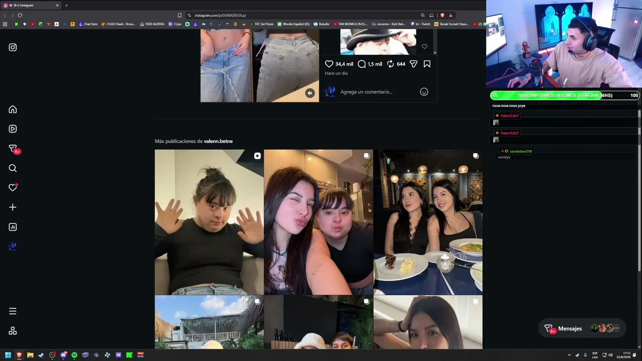The image size is (642, 361).
Task: Unmute the post video audio
Action: 310,93
